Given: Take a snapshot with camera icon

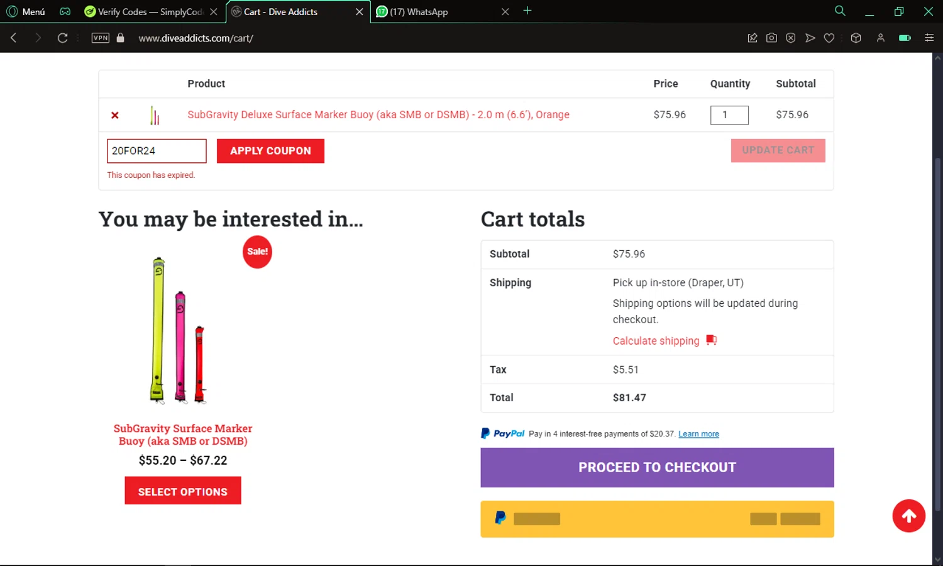Looking at the screenshot, I should pyautogui.click(x=771, y=38).
